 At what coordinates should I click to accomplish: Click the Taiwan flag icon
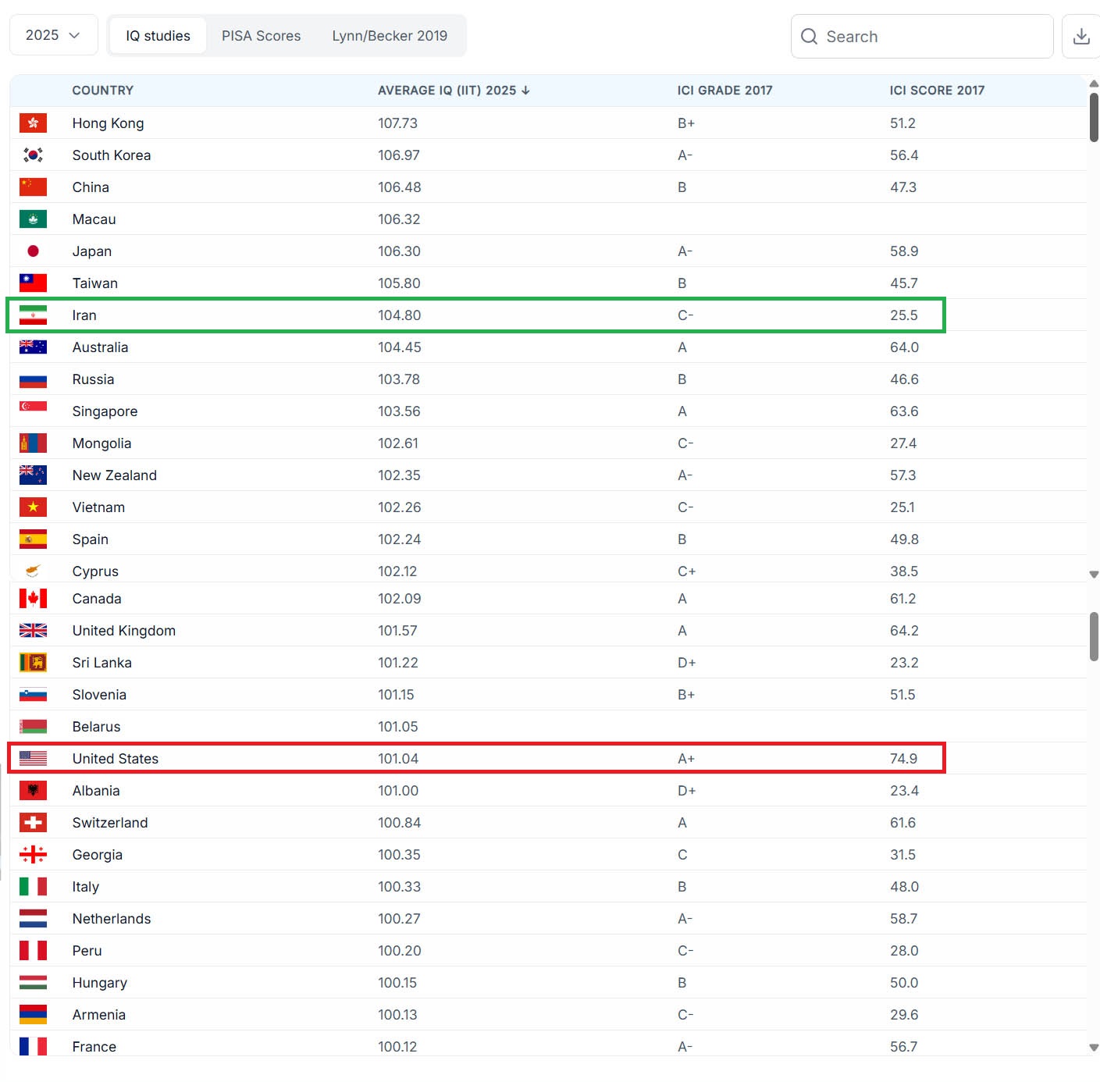[33, 283]
